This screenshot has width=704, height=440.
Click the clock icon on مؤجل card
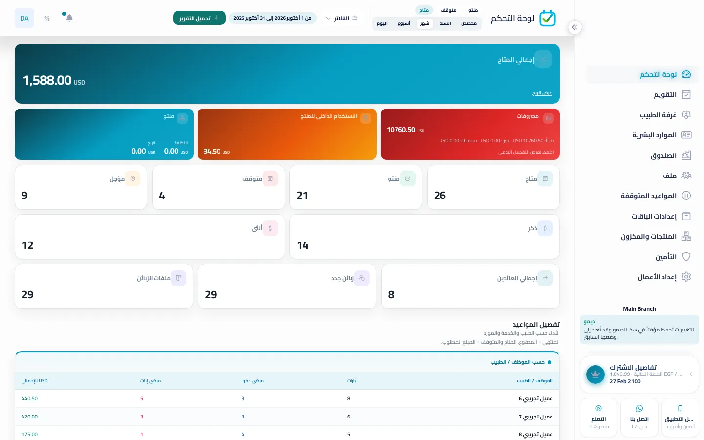click(132, 178)
